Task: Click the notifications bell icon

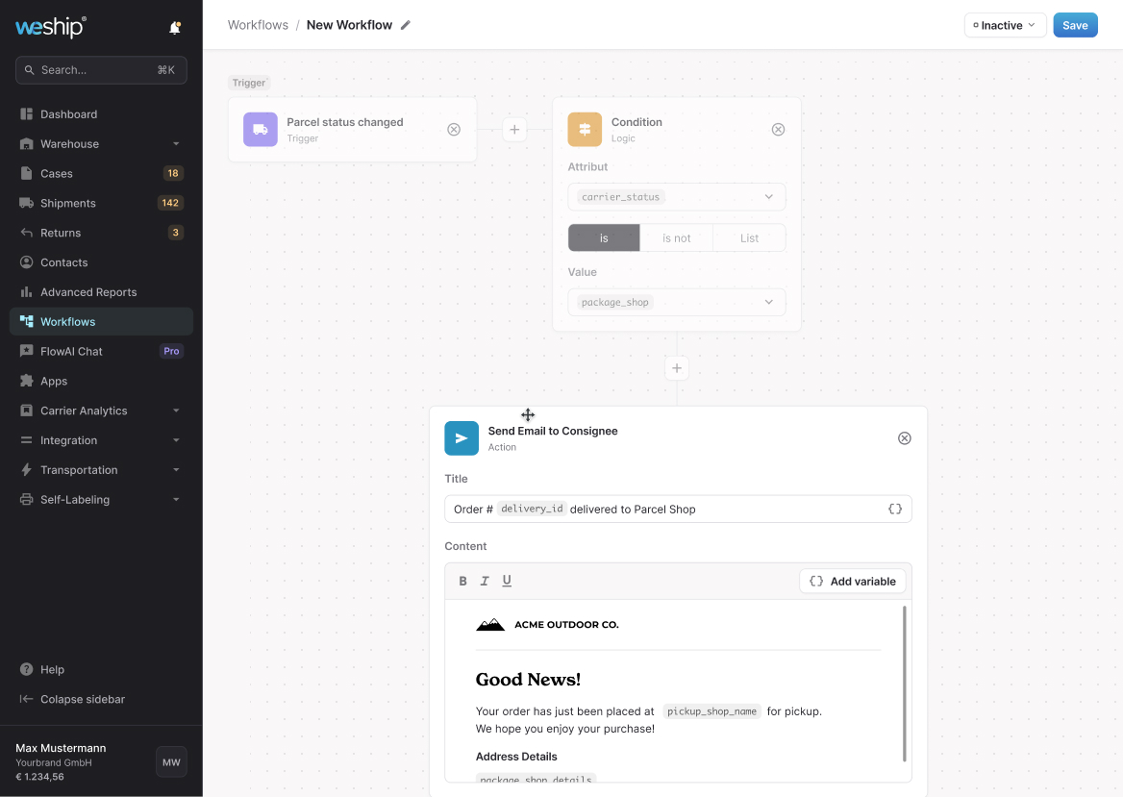Action: (x=174, y=27)
